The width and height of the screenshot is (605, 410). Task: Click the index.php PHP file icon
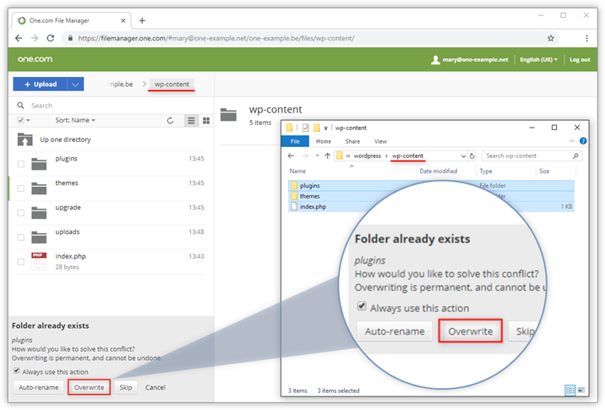pos(39,261)
